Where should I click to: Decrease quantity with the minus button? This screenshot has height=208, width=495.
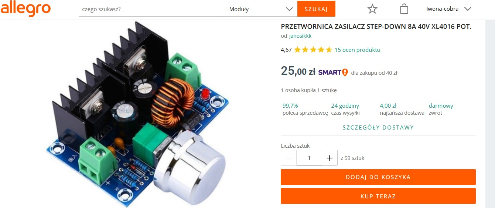(x=289, y=158)
